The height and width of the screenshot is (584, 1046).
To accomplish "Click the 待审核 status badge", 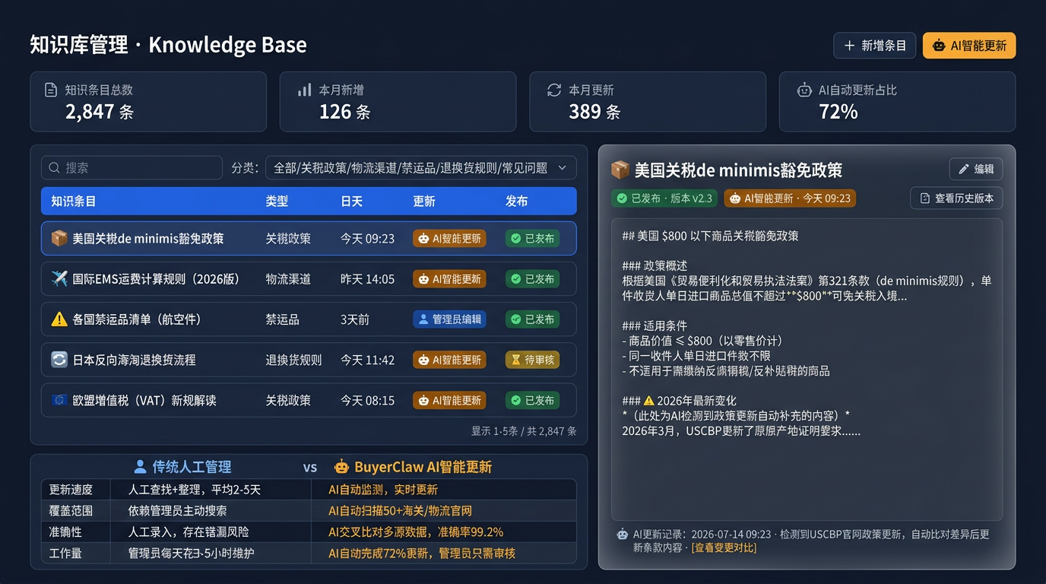I will click(532, 360).
